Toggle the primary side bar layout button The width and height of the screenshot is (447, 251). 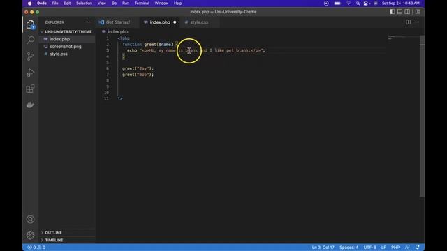[x=393, y=12]
